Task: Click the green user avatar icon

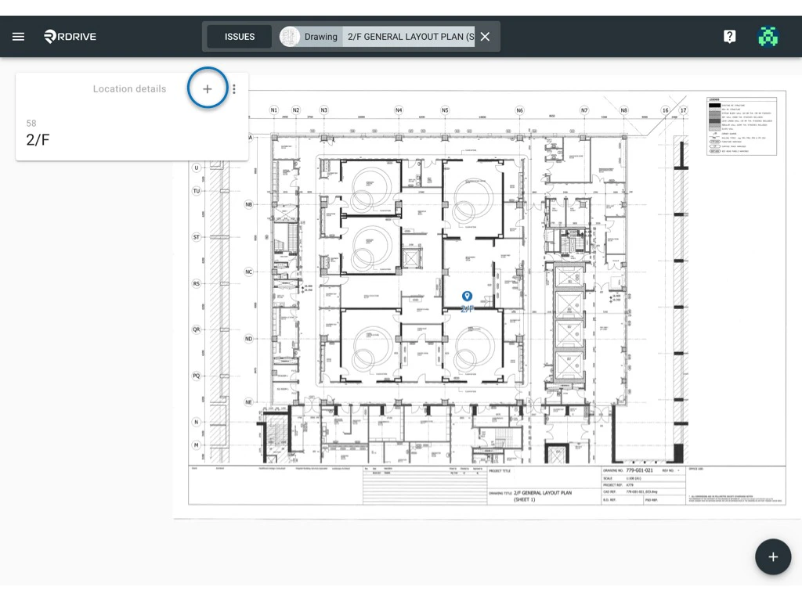Action: pyautogui.click(x=768, y=36)
